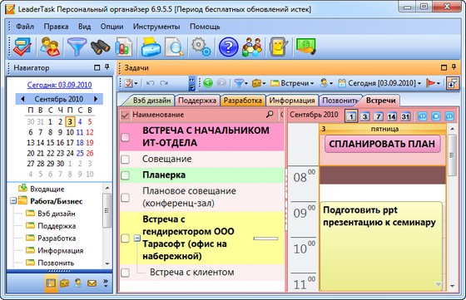The width and height of the screenshot is (466, 300).
Task: Open print preview magnifier page icon
Action: [x=174, y=47]
